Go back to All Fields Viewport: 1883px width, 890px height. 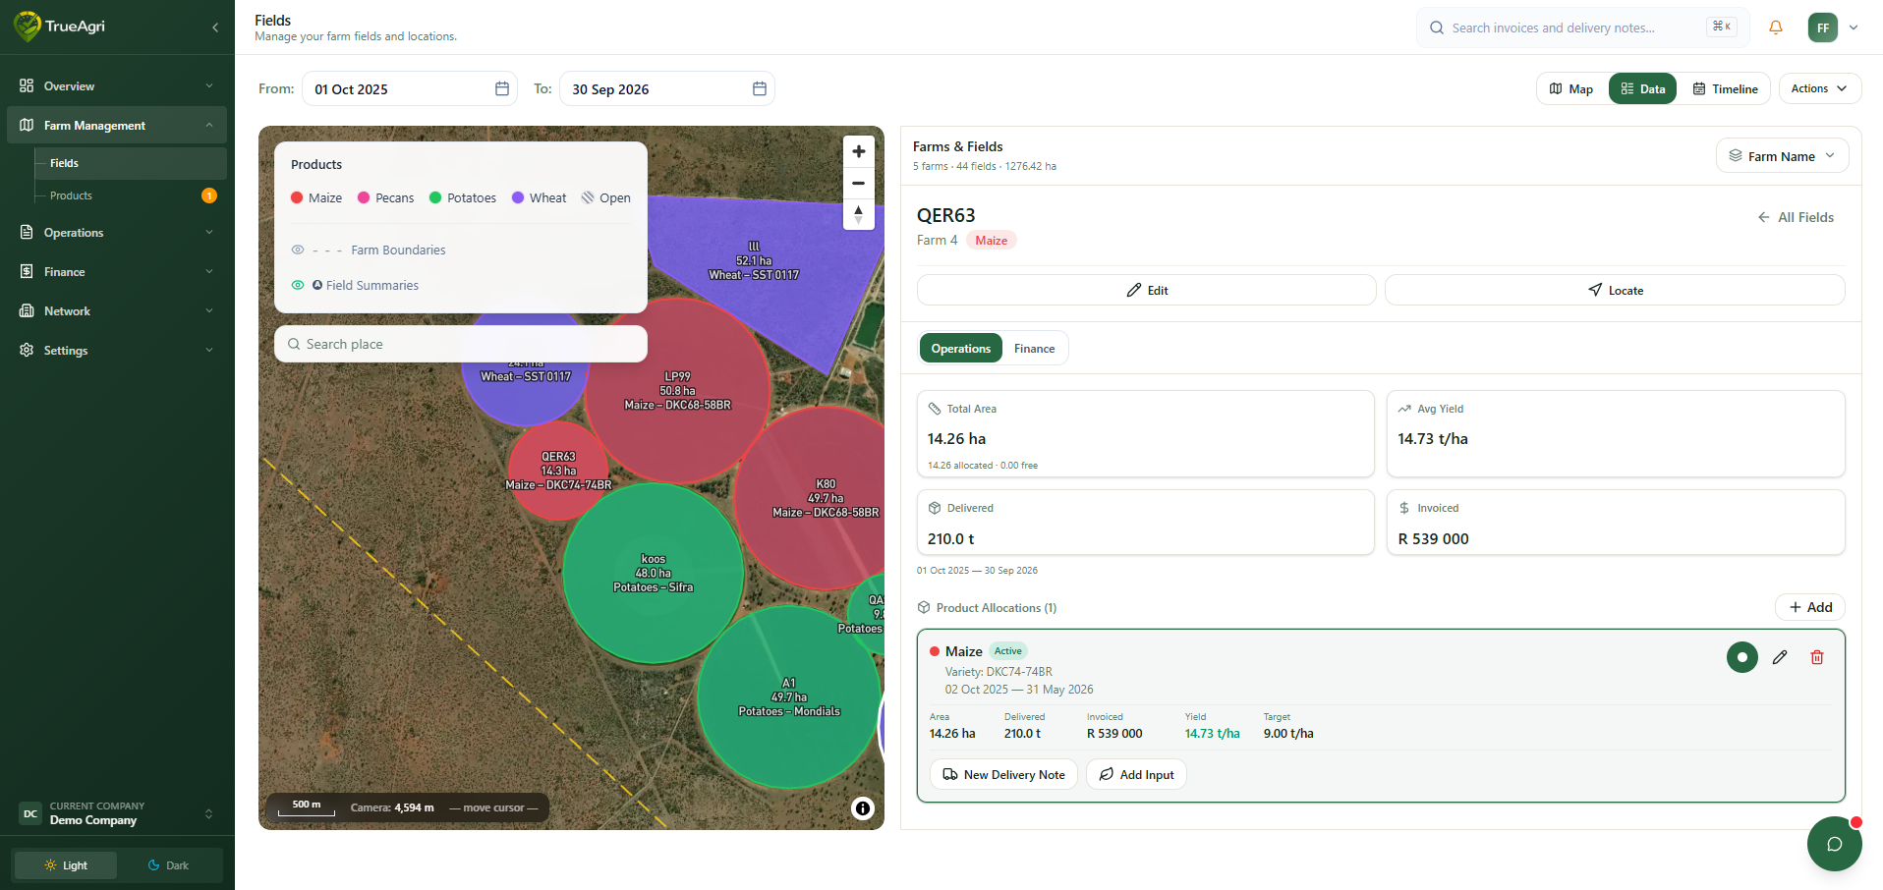(x=1796, y=217)
